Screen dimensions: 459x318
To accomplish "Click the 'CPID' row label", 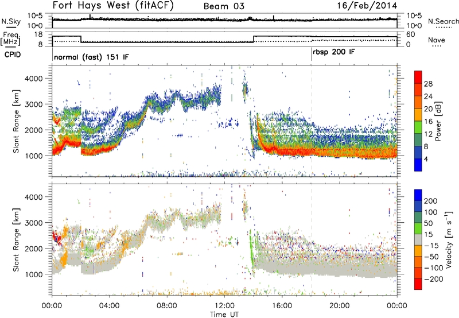I will point(13,55).
